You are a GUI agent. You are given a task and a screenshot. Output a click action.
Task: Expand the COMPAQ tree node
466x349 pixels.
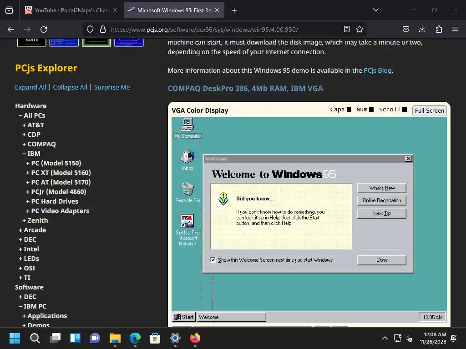point(39,144)
